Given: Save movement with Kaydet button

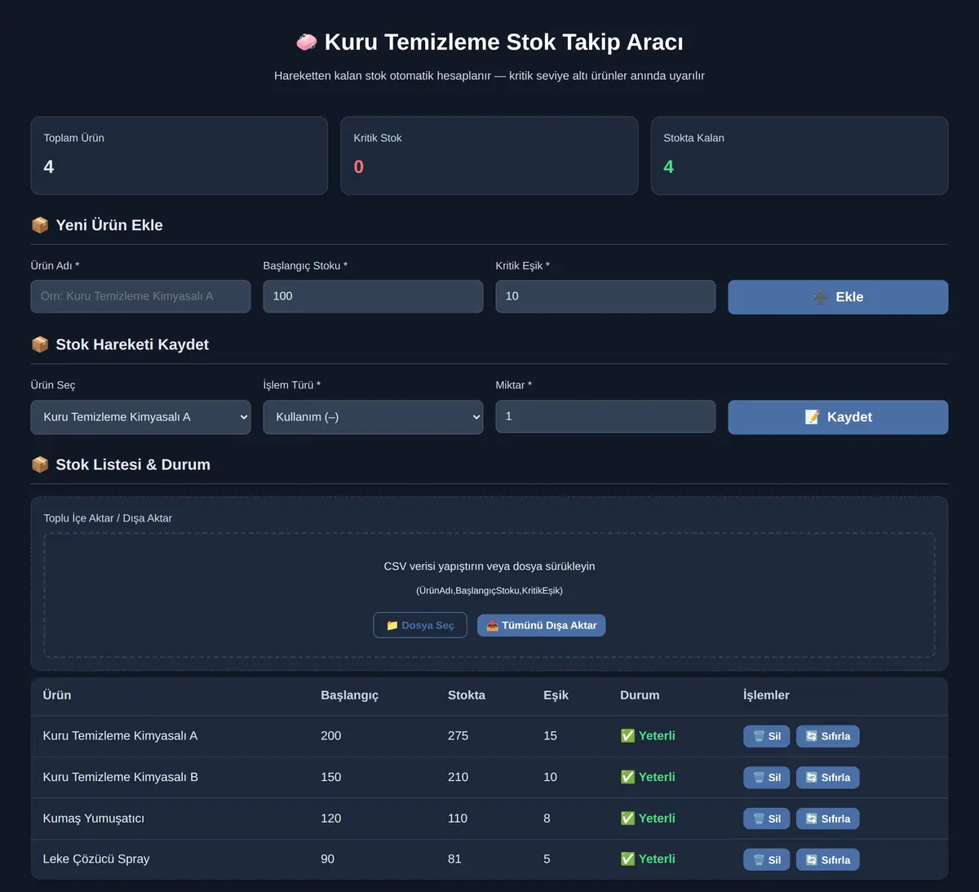Looking at the screenshot, I should 838,417.
